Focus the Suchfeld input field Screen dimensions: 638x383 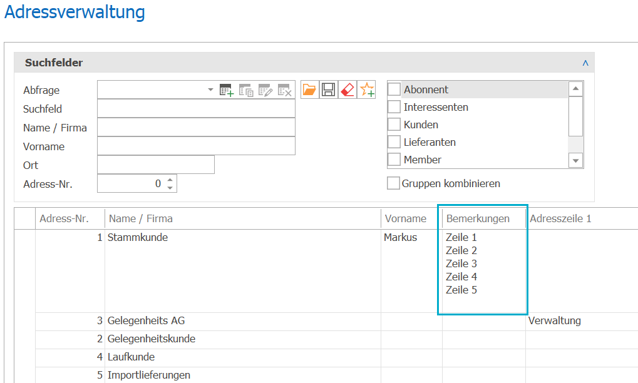coord(196,108)
